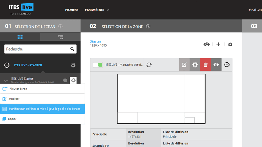Switch to the list filter view tab
Viewport: 262px width, 147px height.
60,37
